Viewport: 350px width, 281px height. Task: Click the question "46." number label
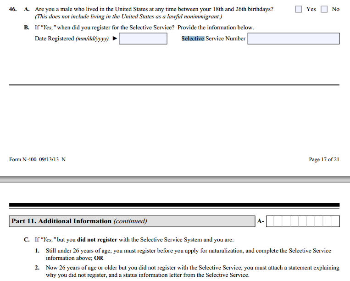tap(13, 9)
